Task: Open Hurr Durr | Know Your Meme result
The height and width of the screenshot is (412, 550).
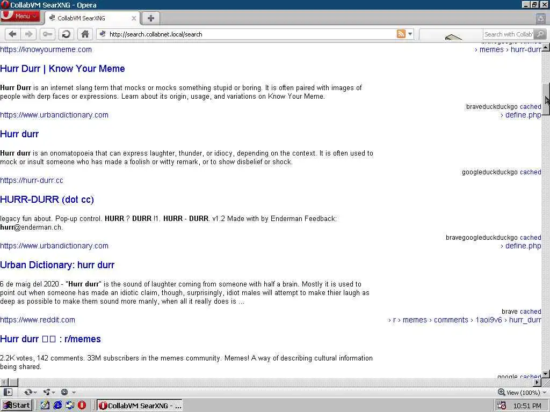Action: tap(62, 69)
